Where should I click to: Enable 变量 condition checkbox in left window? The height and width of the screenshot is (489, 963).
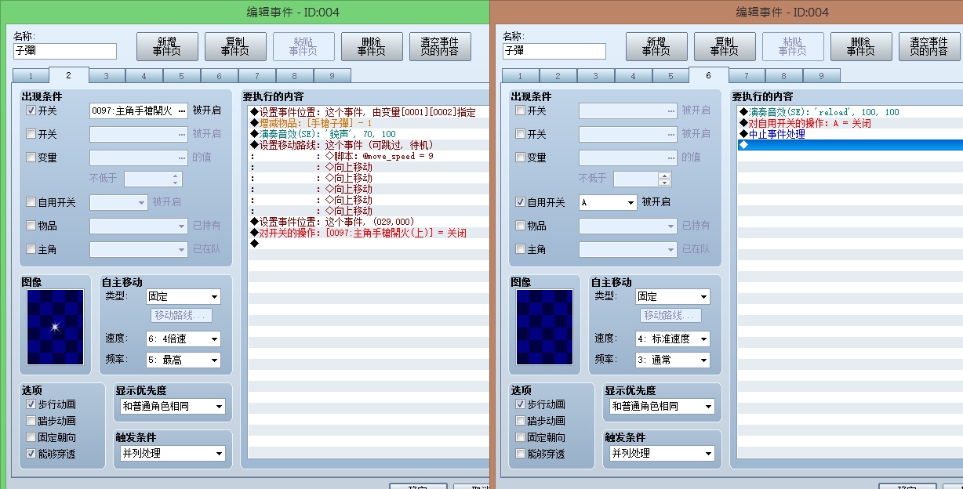[x=31, y=158]
